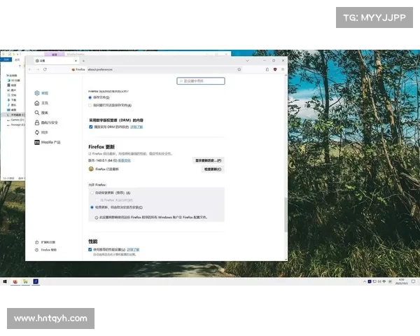Click the check for updates button
Viewport: 420px width, 336px height.
click(213, 169)
